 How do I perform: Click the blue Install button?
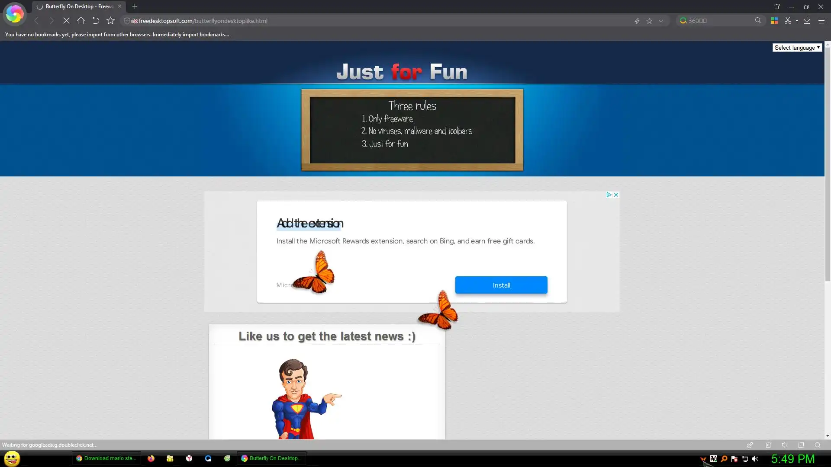[501, 285]
